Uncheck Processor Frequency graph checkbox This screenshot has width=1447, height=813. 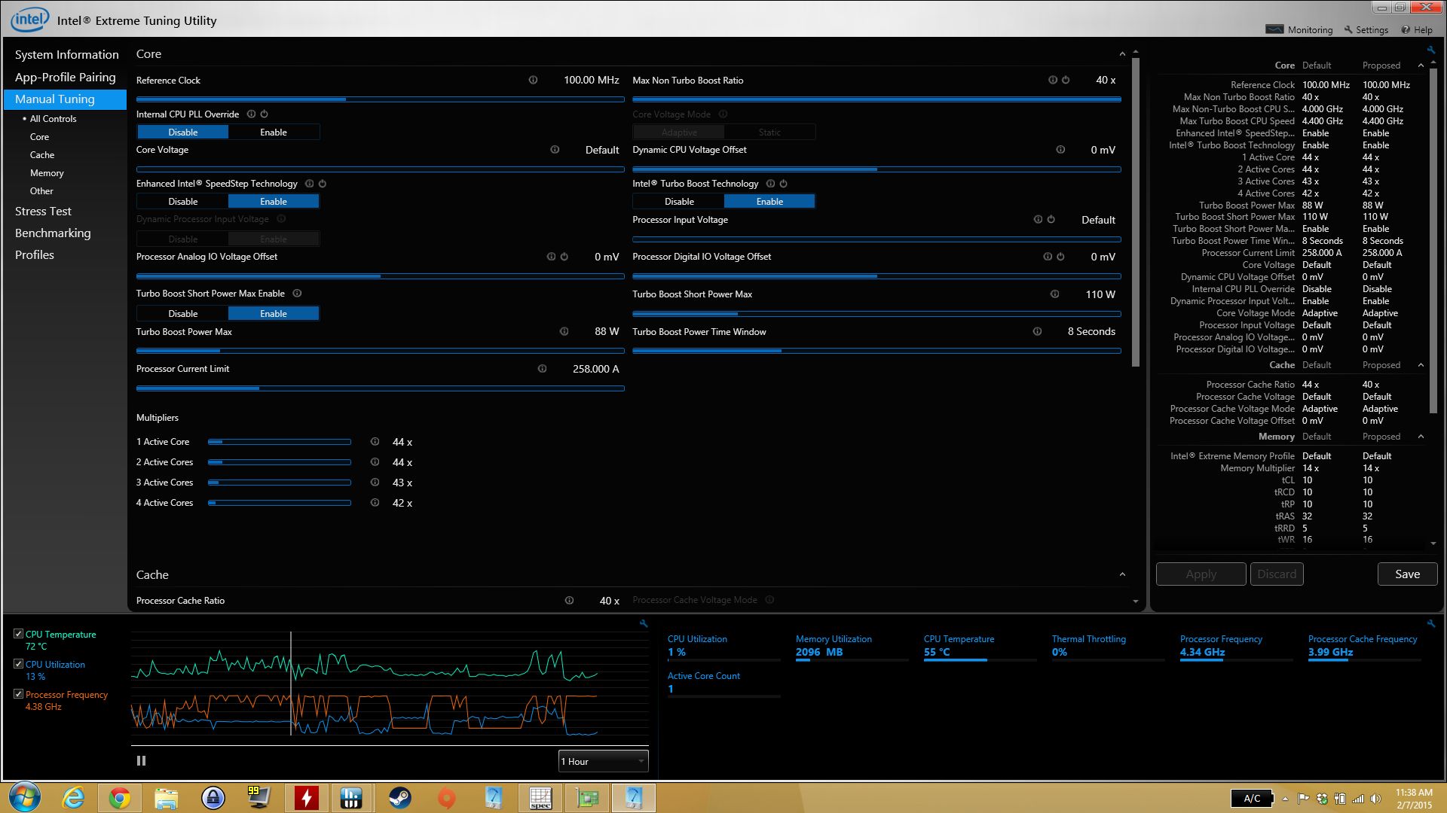click(18, 694)
